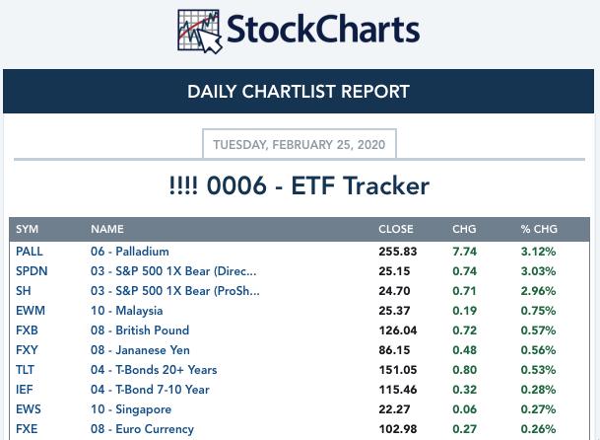Screen dimensions: 600x440
Task: Click the FXB symbol link
Action: [x=27, y=330]
